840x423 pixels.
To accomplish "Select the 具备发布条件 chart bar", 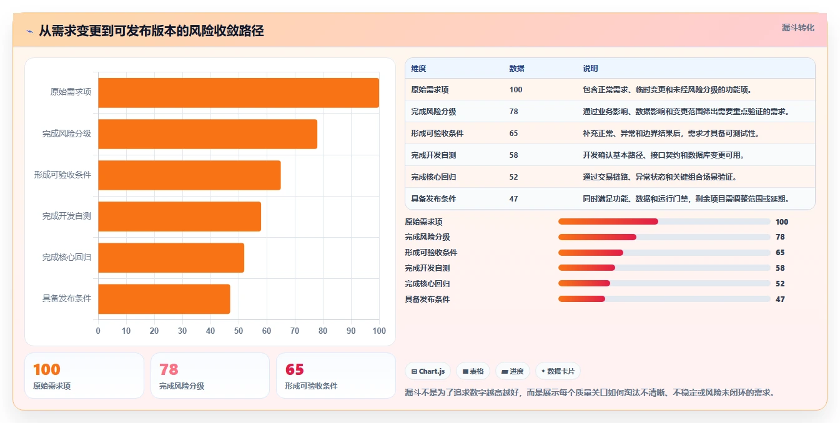I will tap(164, 299).
